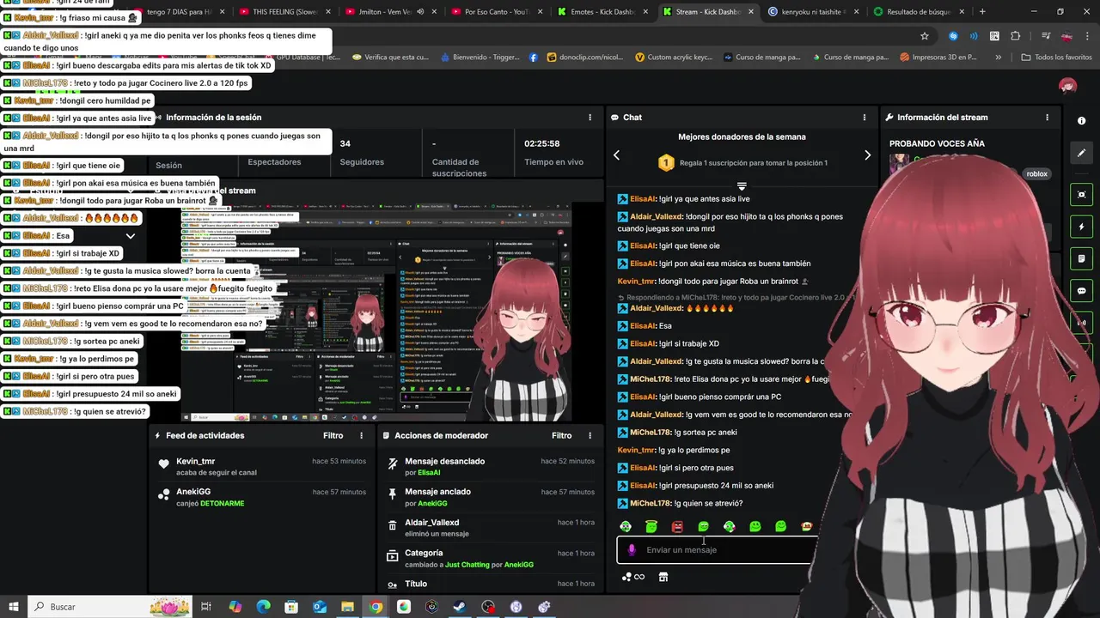Insert the red angry emote

pyautogui.click(x=677, y=526)
